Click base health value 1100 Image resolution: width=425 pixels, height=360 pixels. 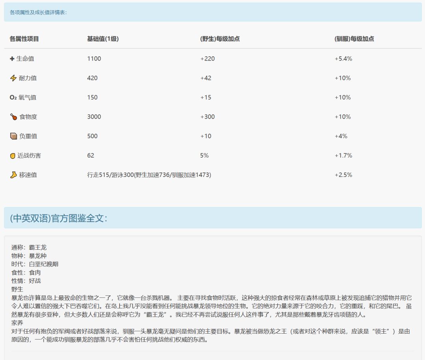click(x=94, y=59)
